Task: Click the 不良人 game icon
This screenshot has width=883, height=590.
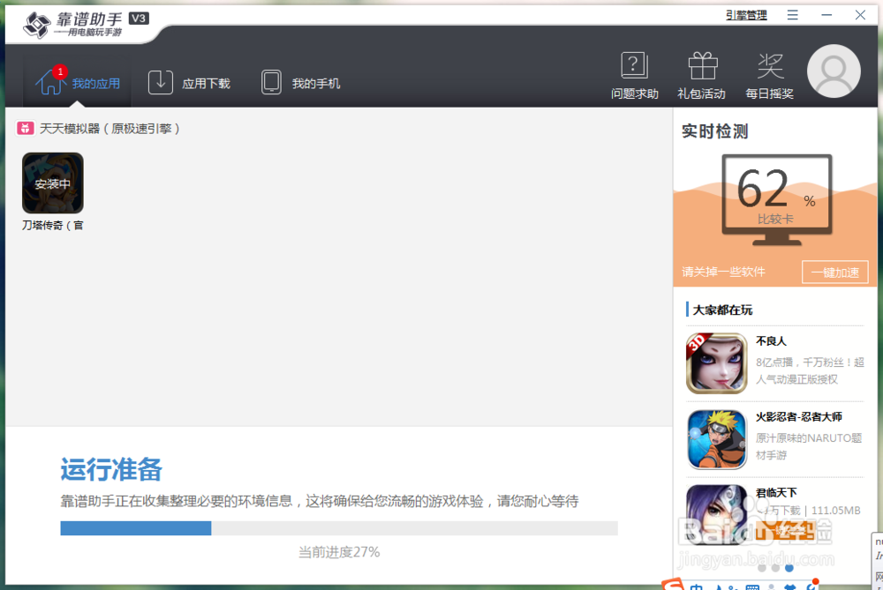Action: (716, 363)
